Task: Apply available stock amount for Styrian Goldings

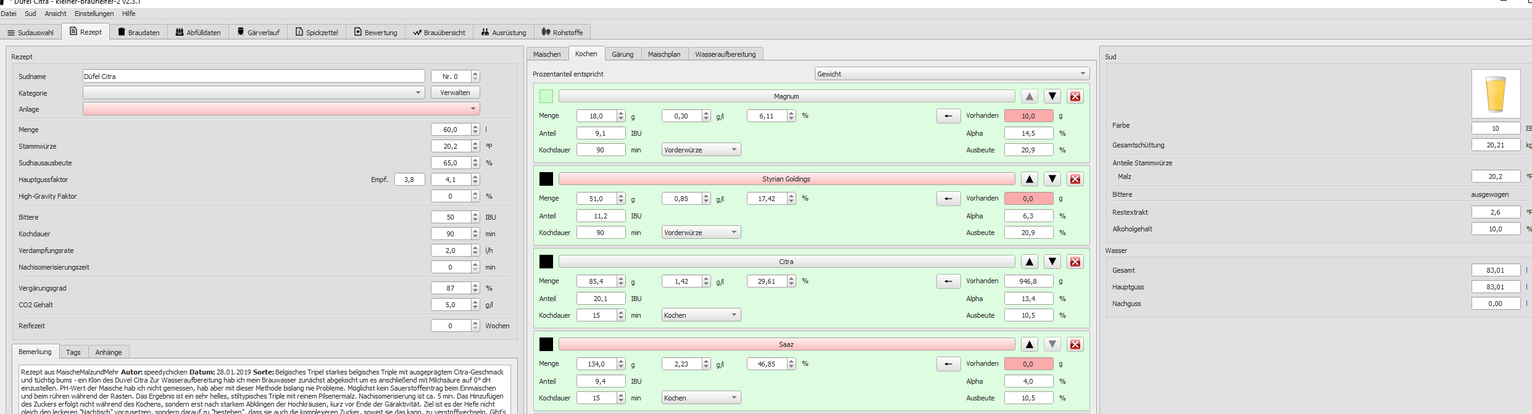Action: click(x=948, y=199)
